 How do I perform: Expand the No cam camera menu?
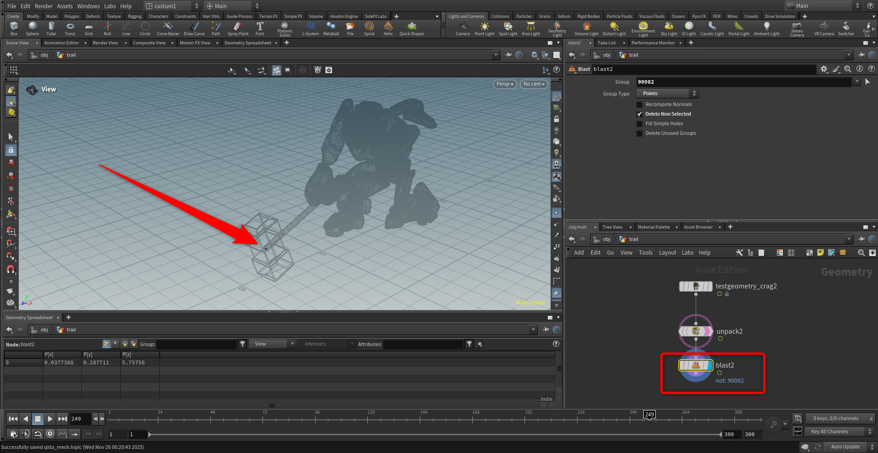point(534,84)
